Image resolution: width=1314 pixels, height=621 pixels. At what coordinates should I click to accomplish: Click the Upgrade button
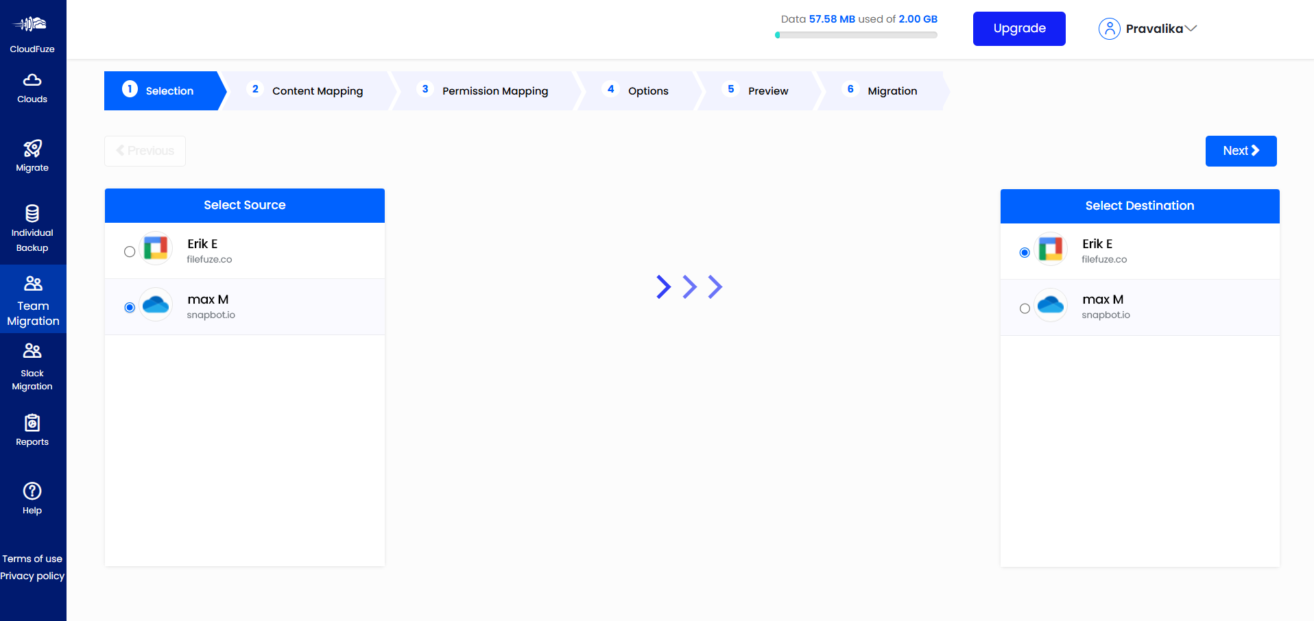point(1019,29)
